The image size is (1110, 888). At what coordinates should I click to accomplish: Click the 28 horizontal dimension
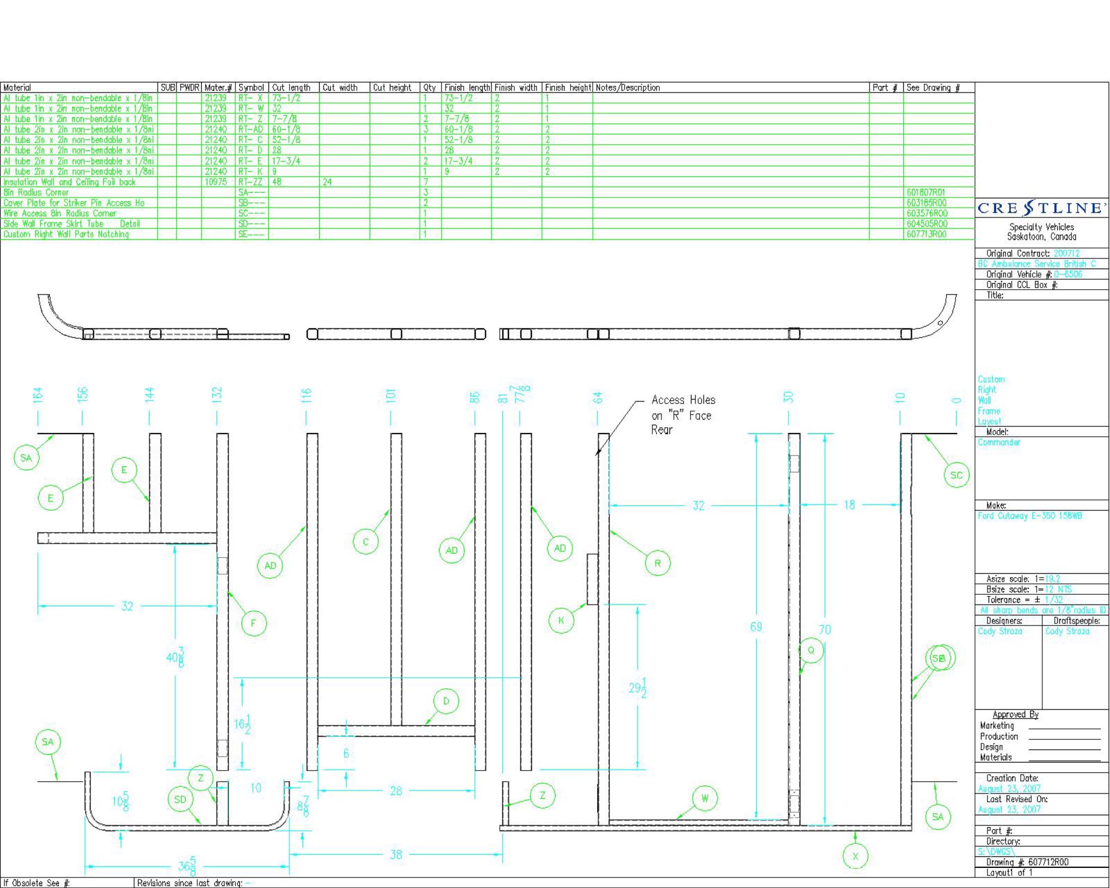(x=395, y=791)
